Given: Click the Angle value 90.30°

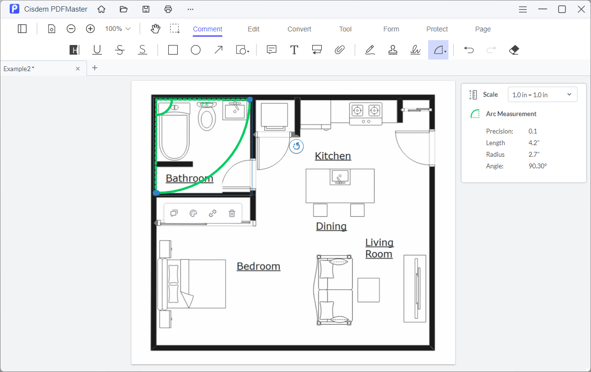Looking at the screenshot, I should 538,166.
